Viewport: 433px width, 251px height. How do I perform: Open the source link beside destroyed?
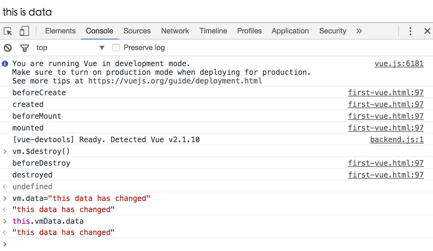386,175
